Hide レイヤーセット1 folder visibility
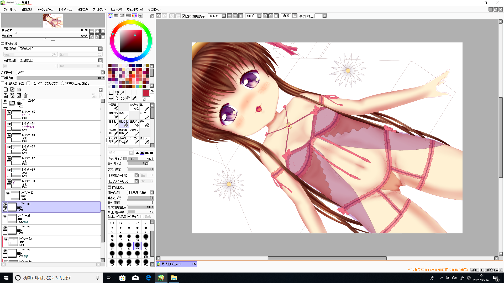The image size is (504, 283). 5,101
